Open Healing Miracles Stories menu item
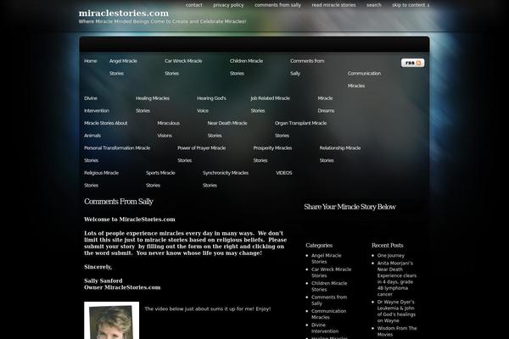 [153, 104]
